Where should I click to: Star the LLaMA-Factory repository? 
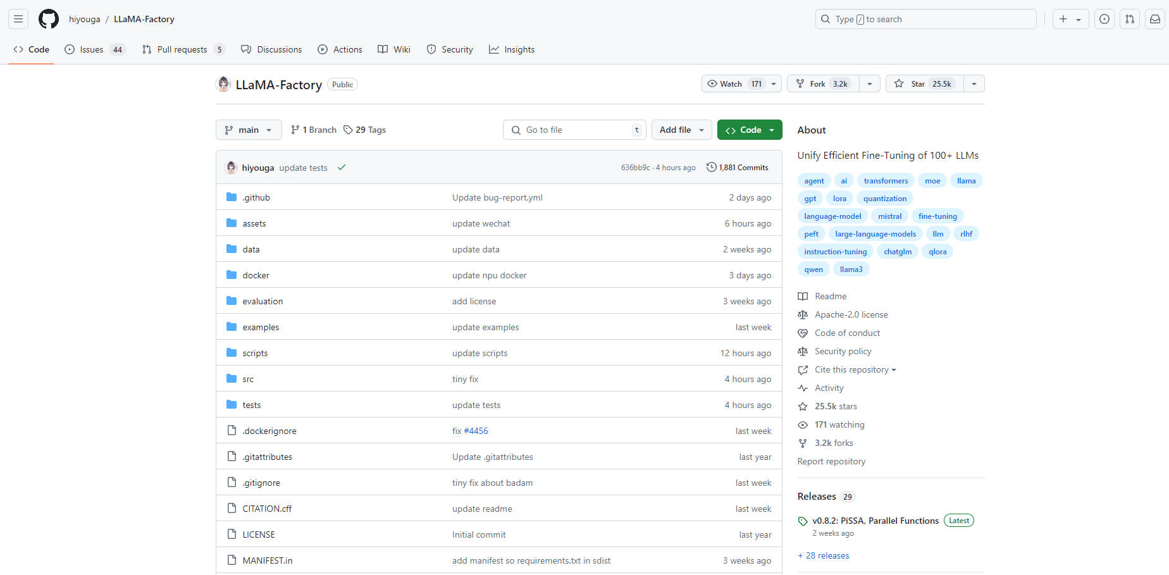point(925,83)
